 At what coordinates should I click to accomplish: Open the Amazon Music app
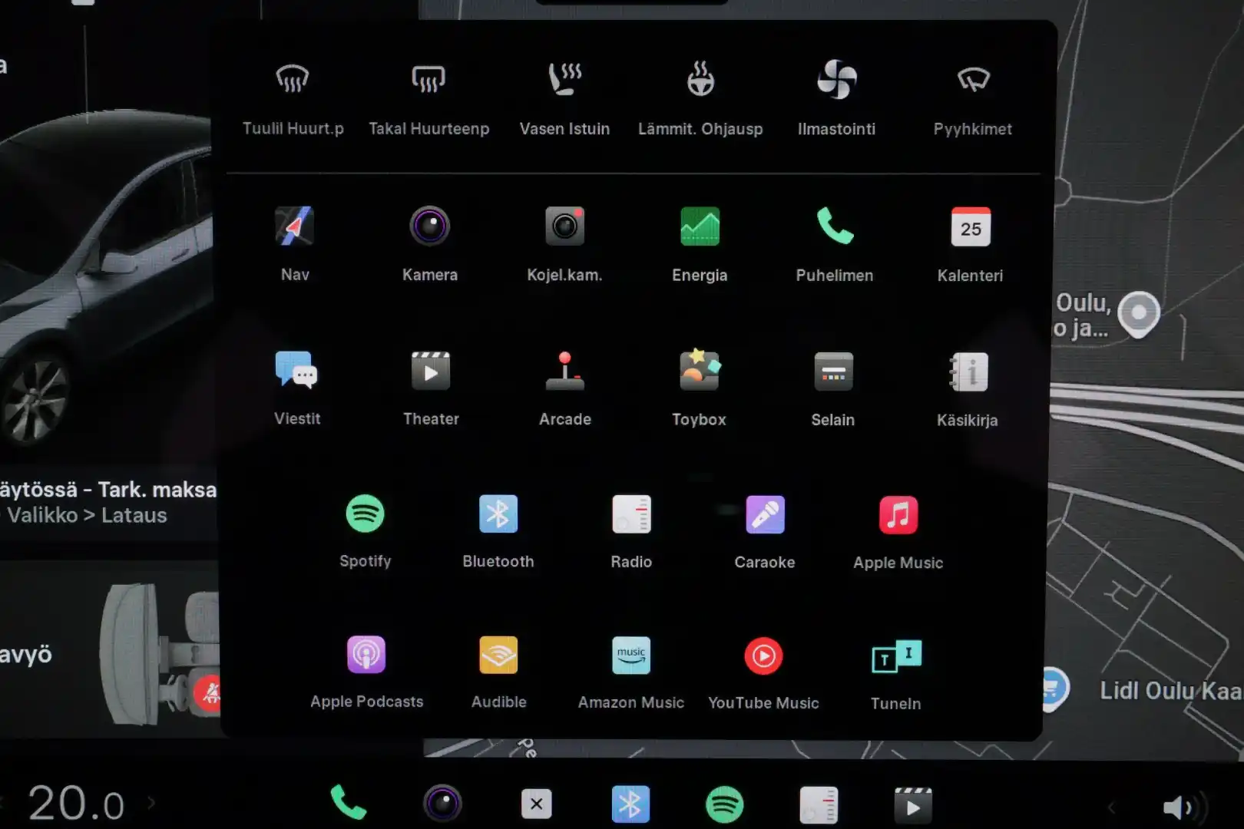pos(631,672)
